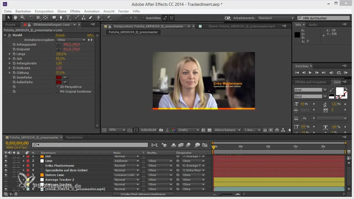Image resolution: width=354 pixels, height=199 pixels.
Task: Select the Zoom magnifier tool
Action: coord(23,18)
